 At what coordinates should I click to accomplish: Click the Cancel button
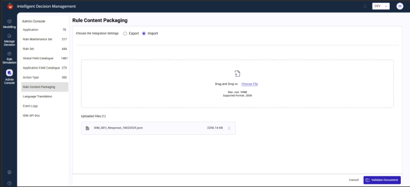click(354, 180)
